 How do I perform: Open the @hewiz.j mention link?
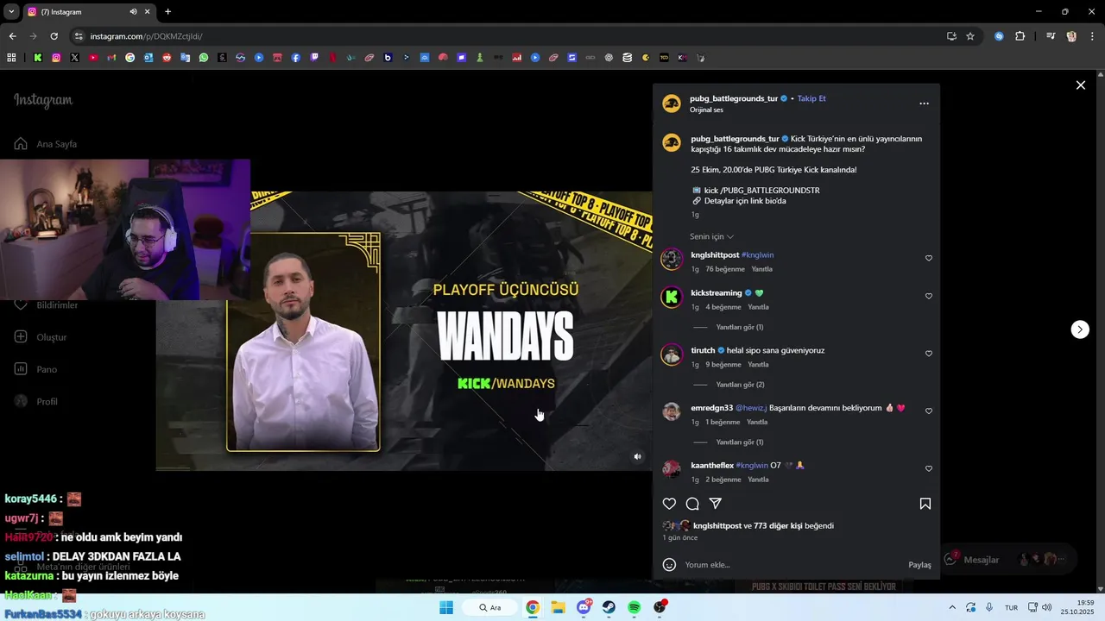751,408
